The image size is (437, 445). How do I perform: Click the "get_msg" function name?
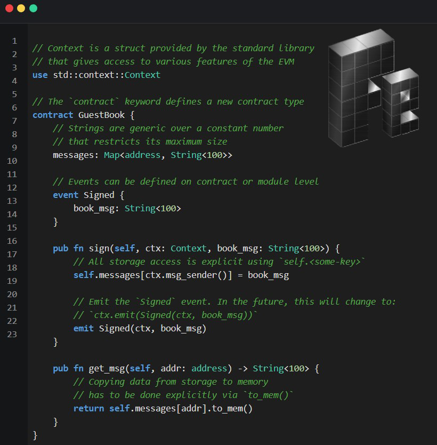click(x=107, y=368)
